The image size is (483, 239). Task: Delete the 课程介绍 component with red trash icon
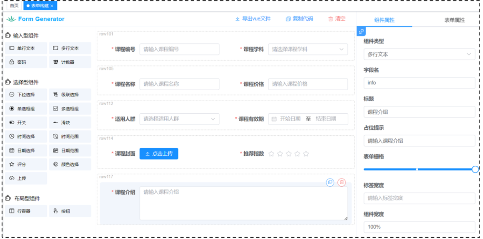(x=341, y=182)
